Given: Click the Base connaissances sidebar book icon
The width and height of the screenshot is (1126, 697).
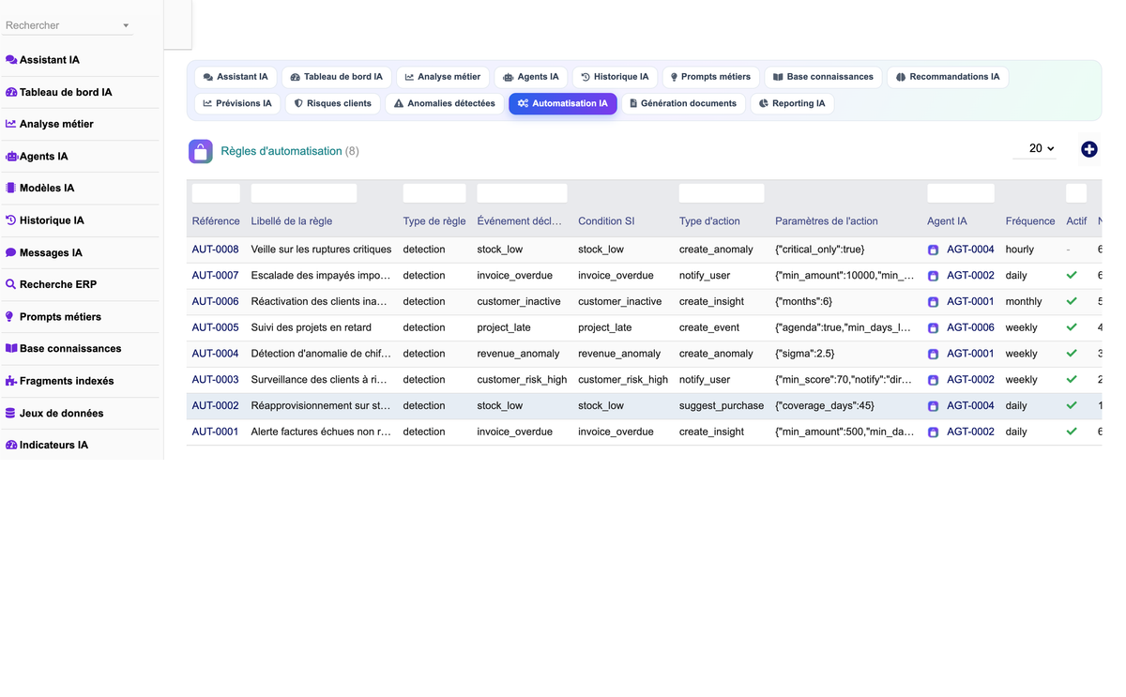Looking at the screenshot, I should coord(11,348).
